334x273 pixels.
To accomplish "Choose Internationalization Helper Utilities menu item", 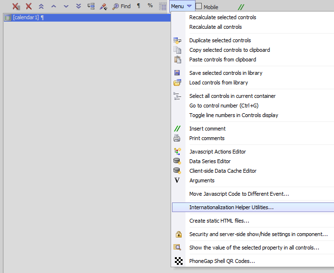I will tap(231, 207).
